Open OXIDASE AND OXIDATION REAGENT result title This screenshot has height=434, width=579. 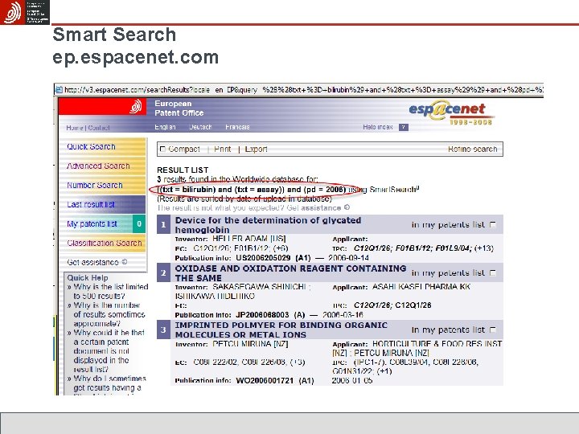pyautogui.click(x=290, y=273)
